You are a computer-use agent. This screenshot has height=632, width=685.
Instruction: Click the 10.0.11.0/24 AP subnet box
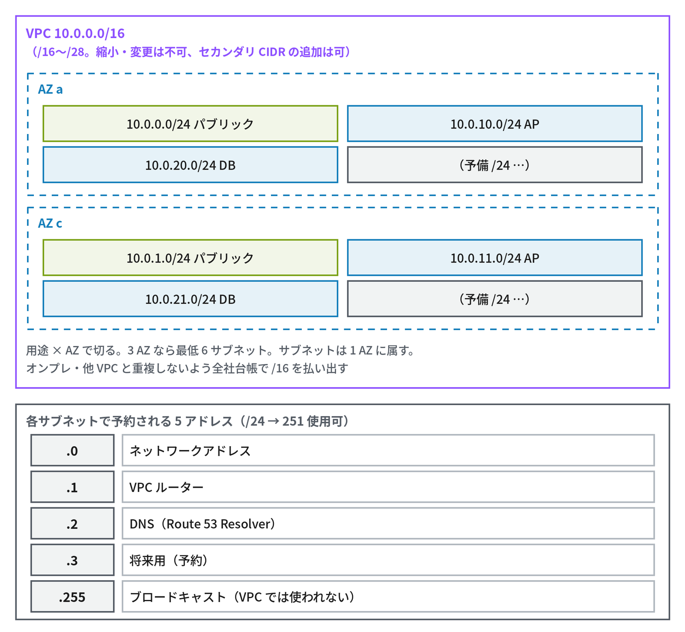pos(495,258)
